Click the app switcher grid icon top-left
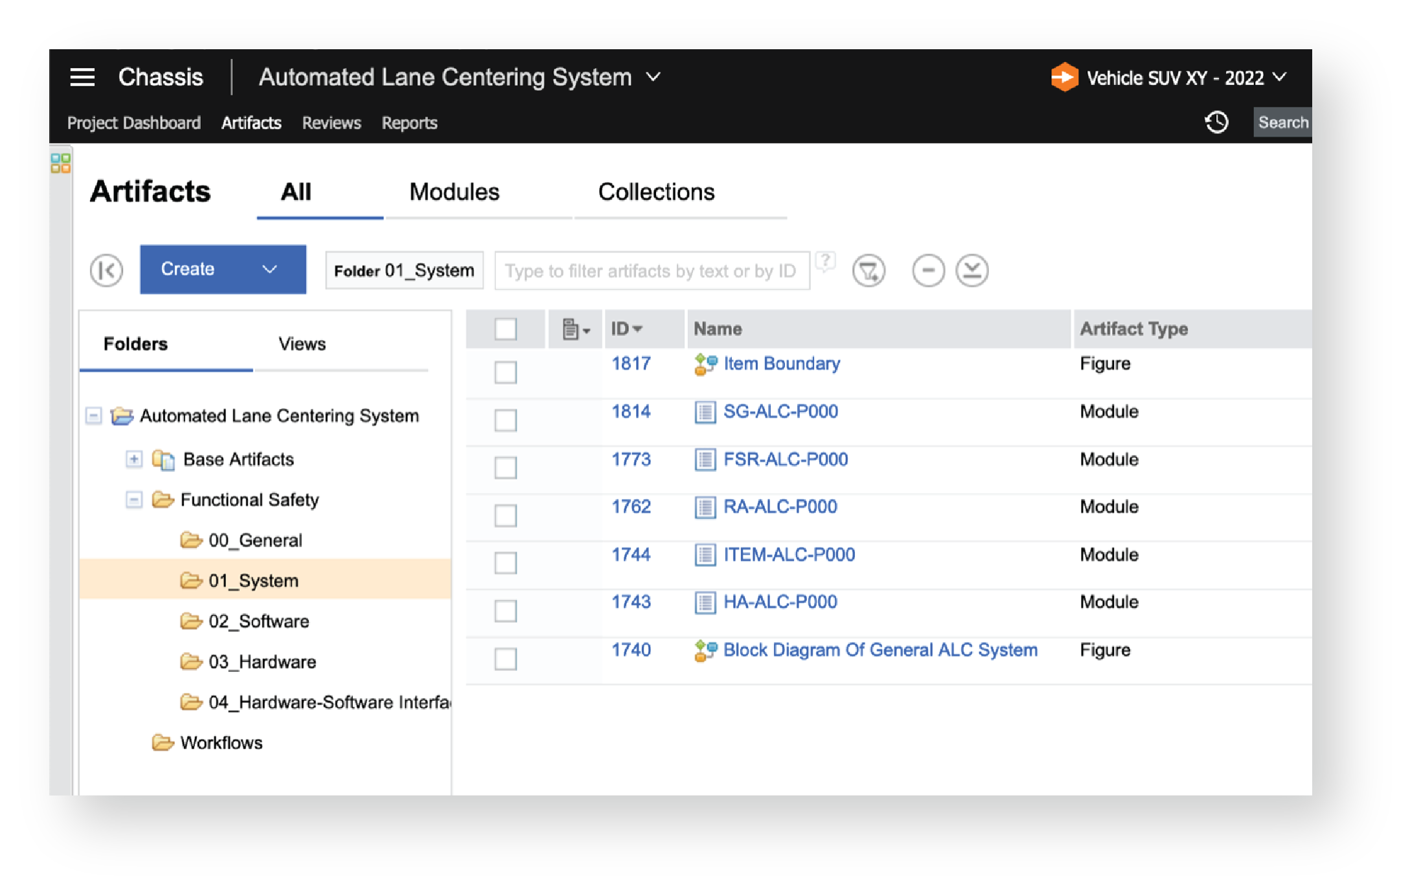The width and height of the screenshot is (1410, 894). 62,162
